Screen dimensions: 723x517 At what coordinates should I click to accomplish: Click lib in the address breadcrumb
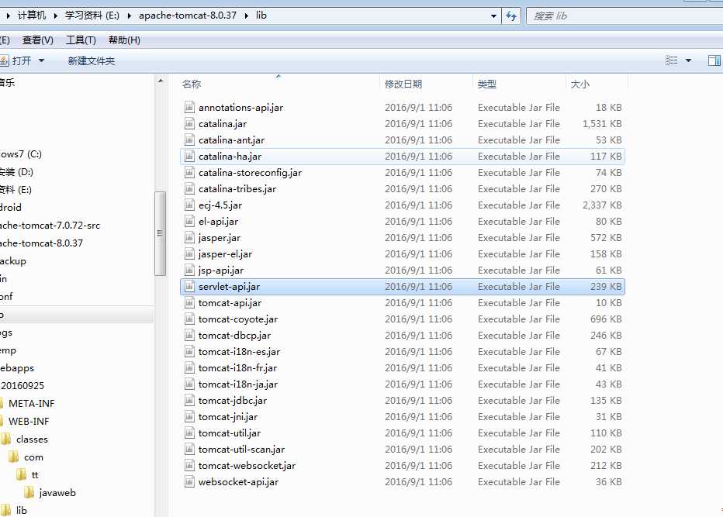[261, 16]
